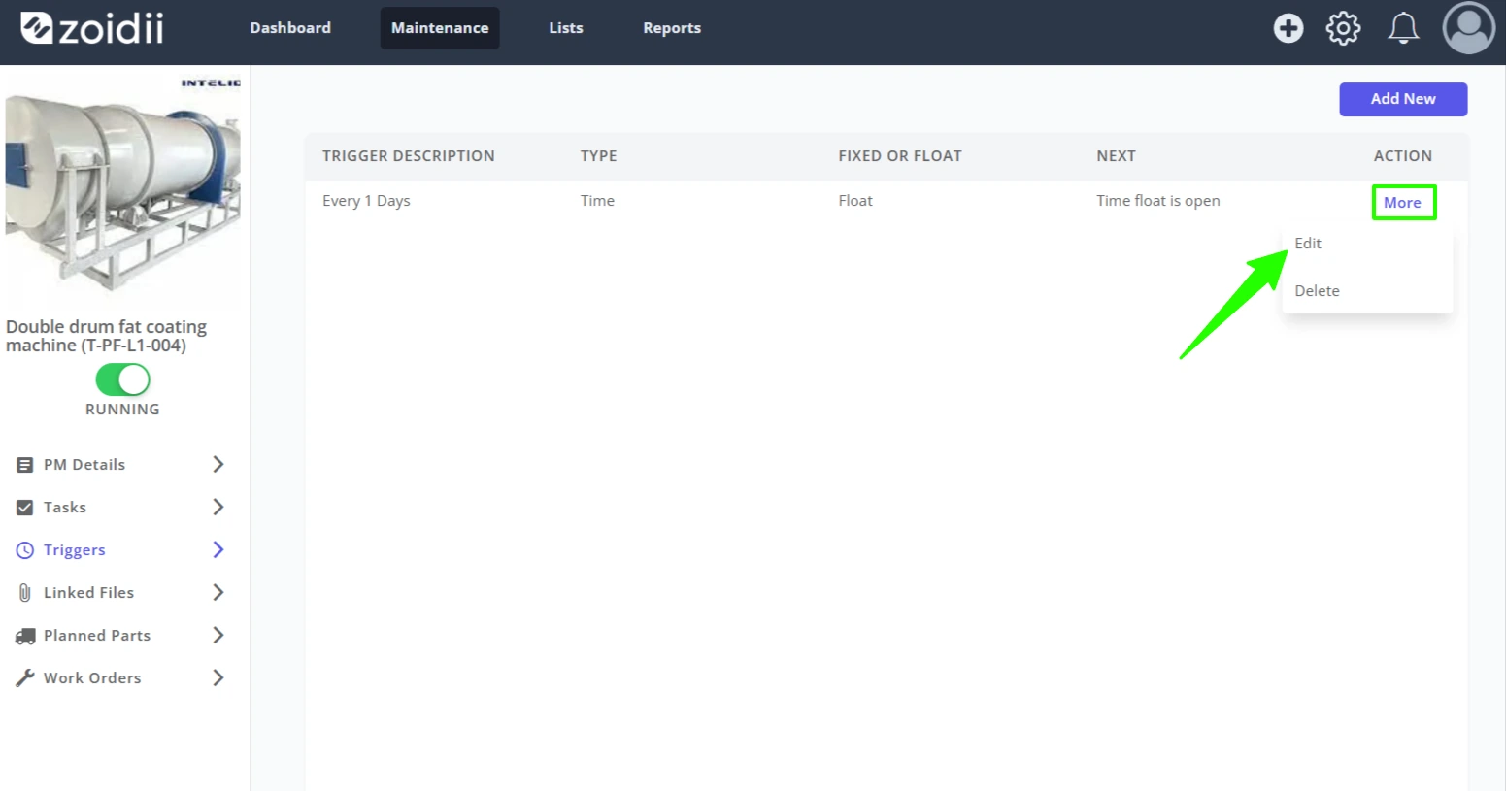Click the 'Time' type cell
Viewport: 1506px width, 791px height.
coord(597,201)
